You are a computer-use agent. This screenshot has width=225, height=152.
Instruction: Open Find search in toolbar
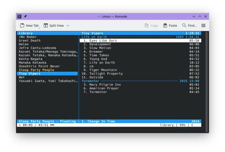(x=190, y=26)
